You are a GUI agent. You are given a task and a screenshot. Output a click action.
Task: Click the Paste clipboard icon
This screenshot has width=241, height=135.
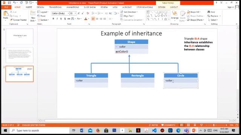pos(6,14)
